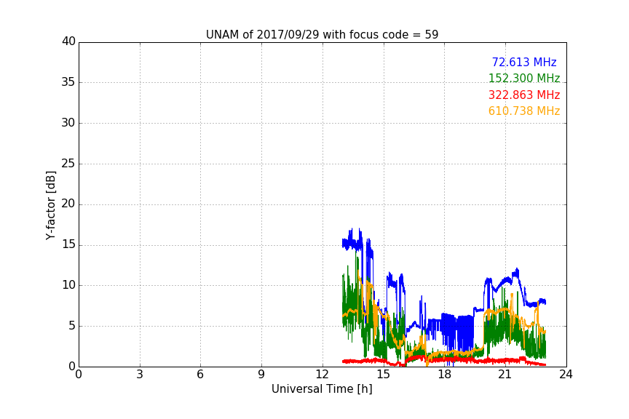Screen dimensions: 629x419
Task: Select the blue 72.613 MHz legend label
Action: pyautogui.click(x=524, y=62)
